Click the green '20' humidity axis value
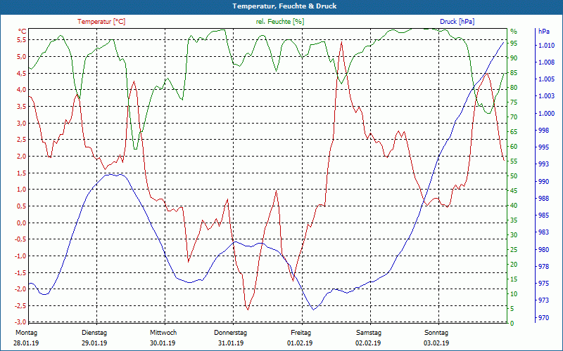The image size is (563, 351). click(x=514, y=265)
